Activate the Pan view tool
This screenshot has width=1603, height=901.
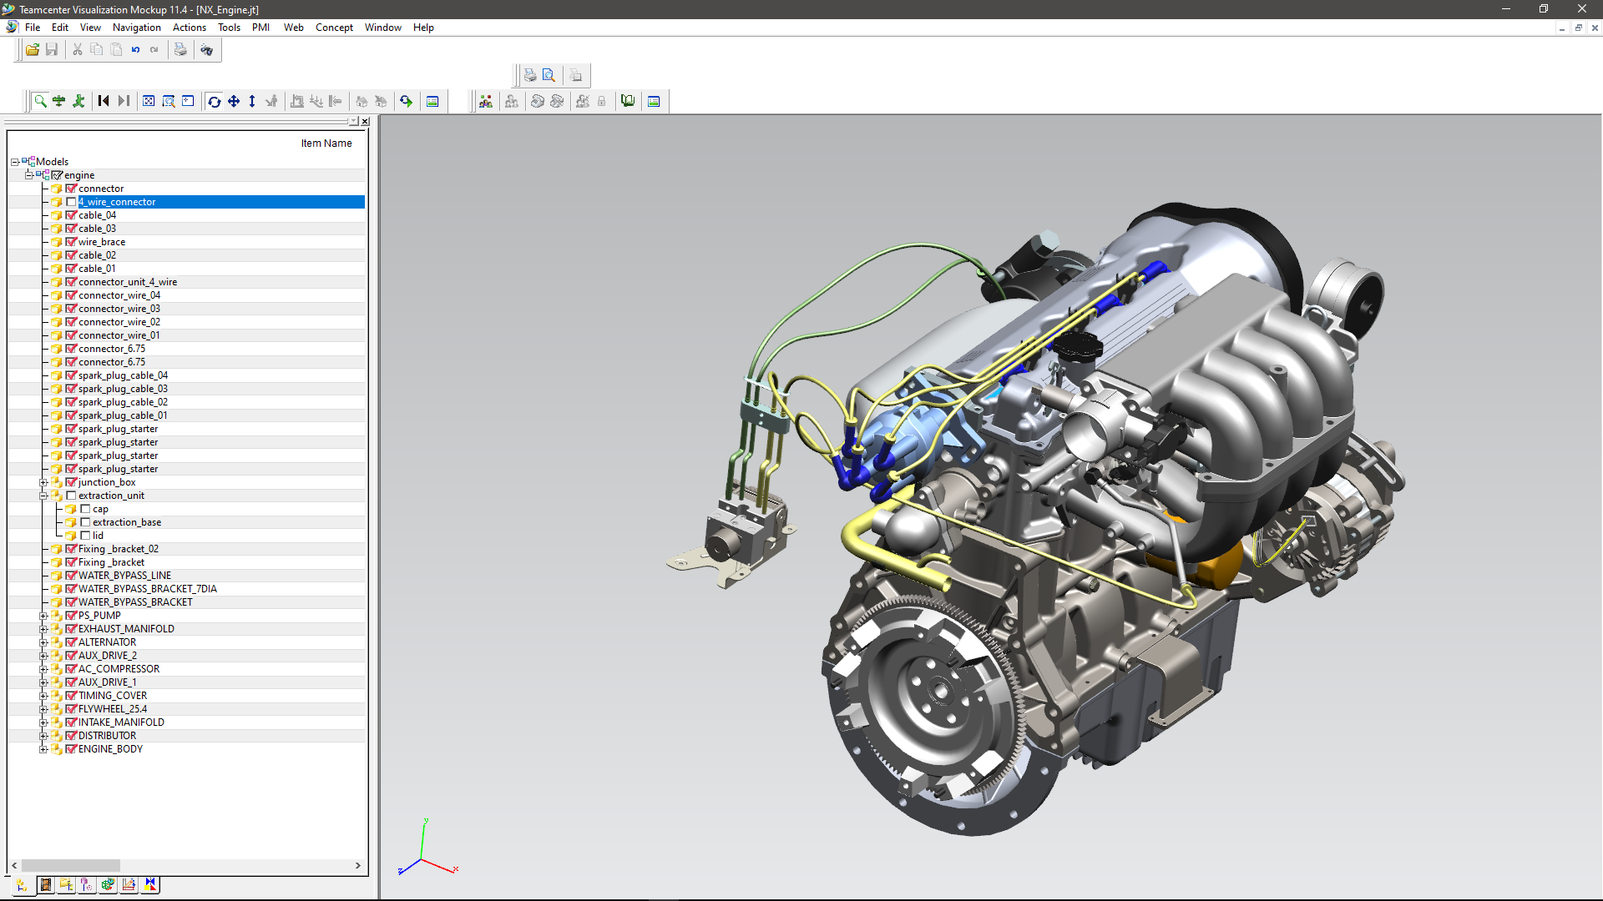click(x=234, y=101)
